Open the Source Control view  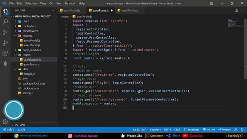point(5,32)
